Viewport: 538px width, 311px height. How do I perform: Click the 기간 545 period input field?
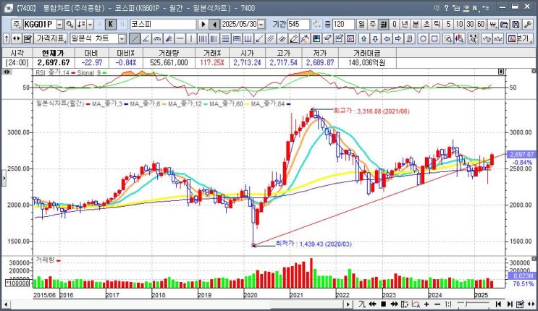(298, 25)
